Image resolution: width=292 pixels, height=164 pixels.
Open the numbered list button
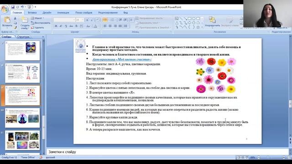click(x=113, y=20)
